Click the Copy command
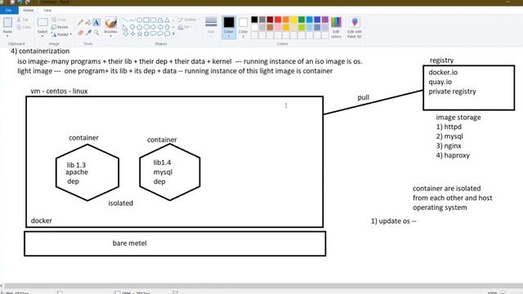 24,27
